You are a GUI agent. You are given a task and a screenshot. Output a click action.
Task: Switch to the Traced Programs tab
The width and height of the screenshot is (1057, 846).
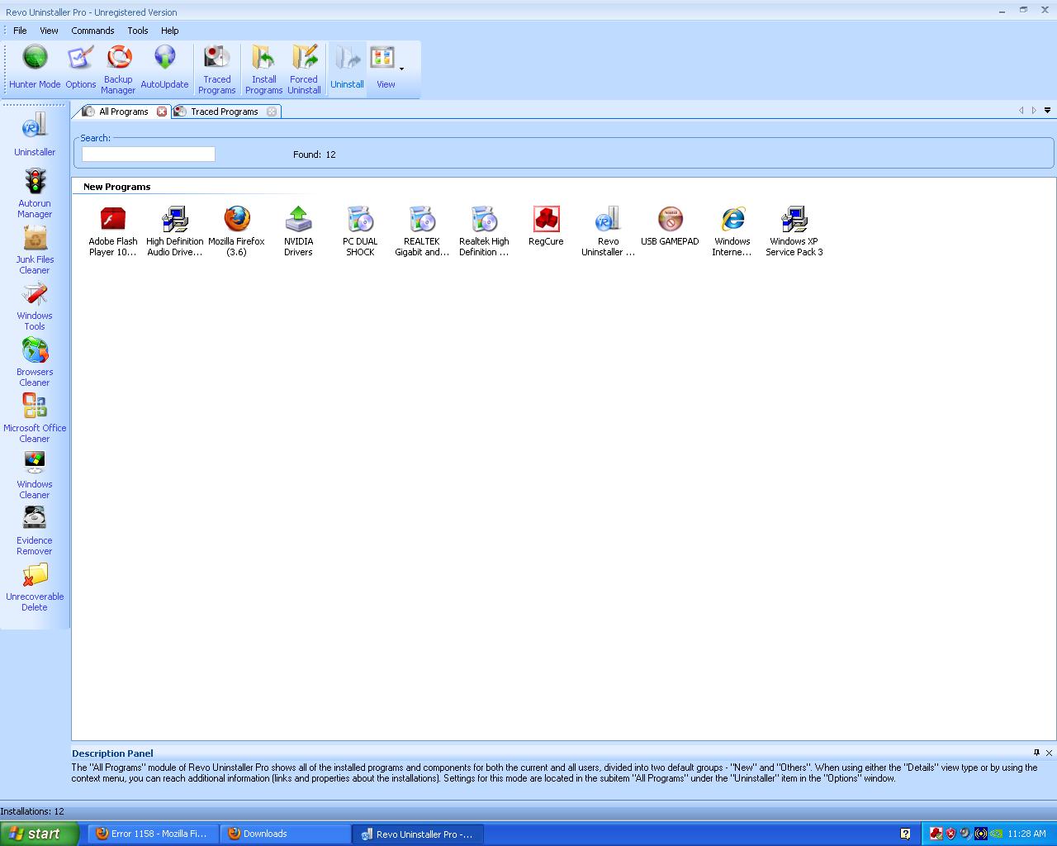pyautogui.click(x=224, y=112)
